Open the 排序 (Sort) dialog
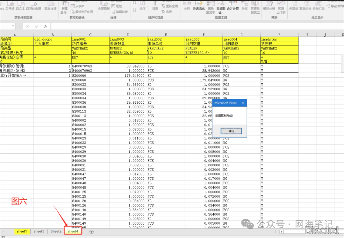The image size is (344, 238). (142, 6)
